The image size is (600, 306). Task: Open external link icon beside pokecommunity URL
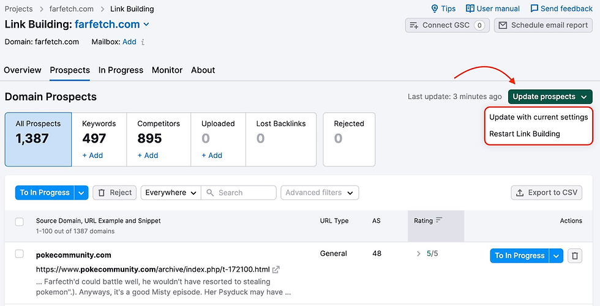276,269
